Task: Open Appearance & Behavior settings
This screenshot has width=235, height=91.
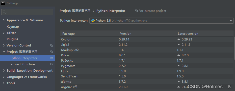Action: point(25,20)
